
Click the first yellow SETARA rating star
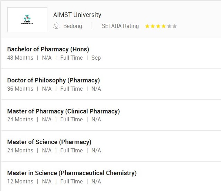tap(147, 26)
